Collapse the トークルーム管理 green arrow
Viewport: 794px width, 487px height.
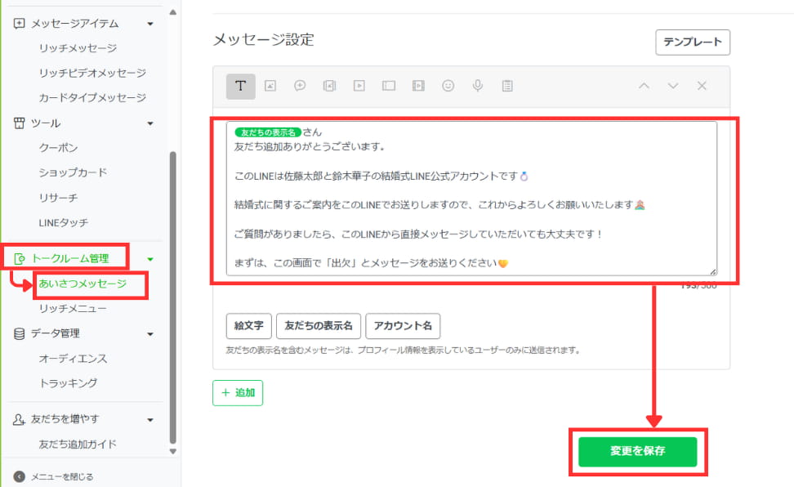pos(150,260)
